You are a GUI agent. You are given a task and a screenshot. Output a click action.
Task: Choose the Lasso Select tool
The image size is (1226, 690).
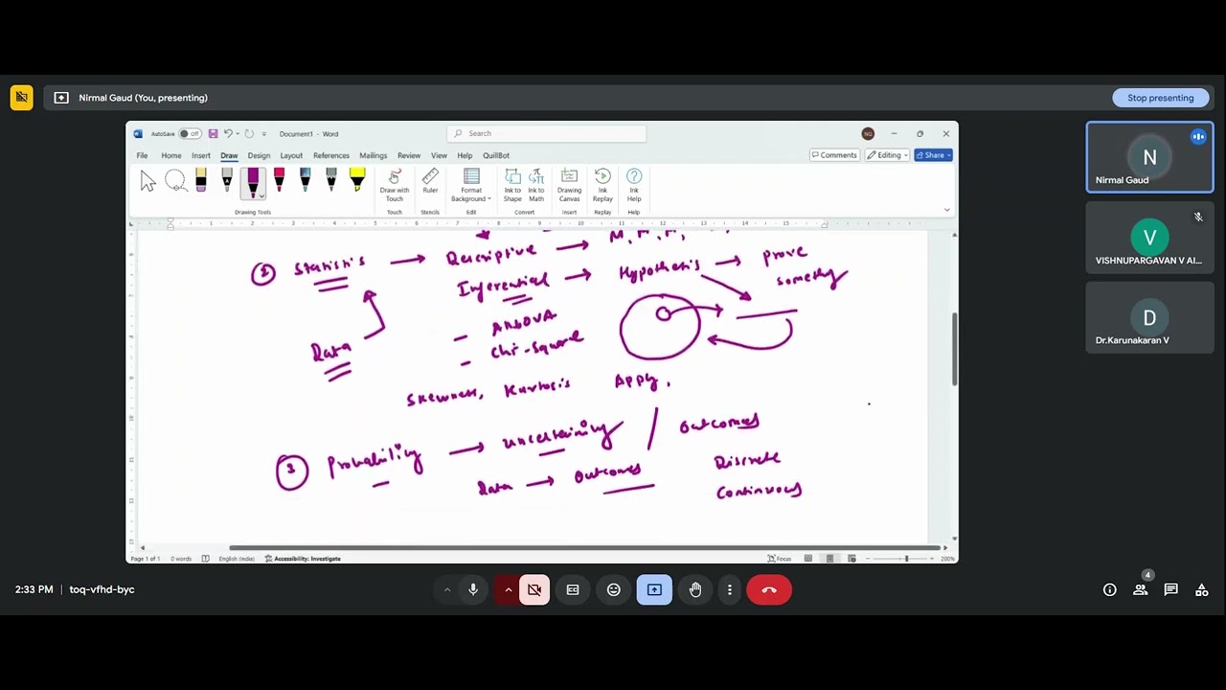(175, 180)
